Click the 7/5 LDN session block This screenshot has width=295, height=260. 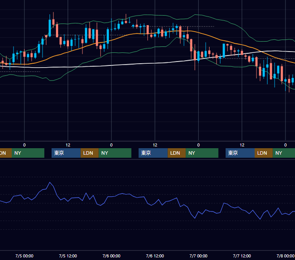pyautogui.click(x=89, y=153)
